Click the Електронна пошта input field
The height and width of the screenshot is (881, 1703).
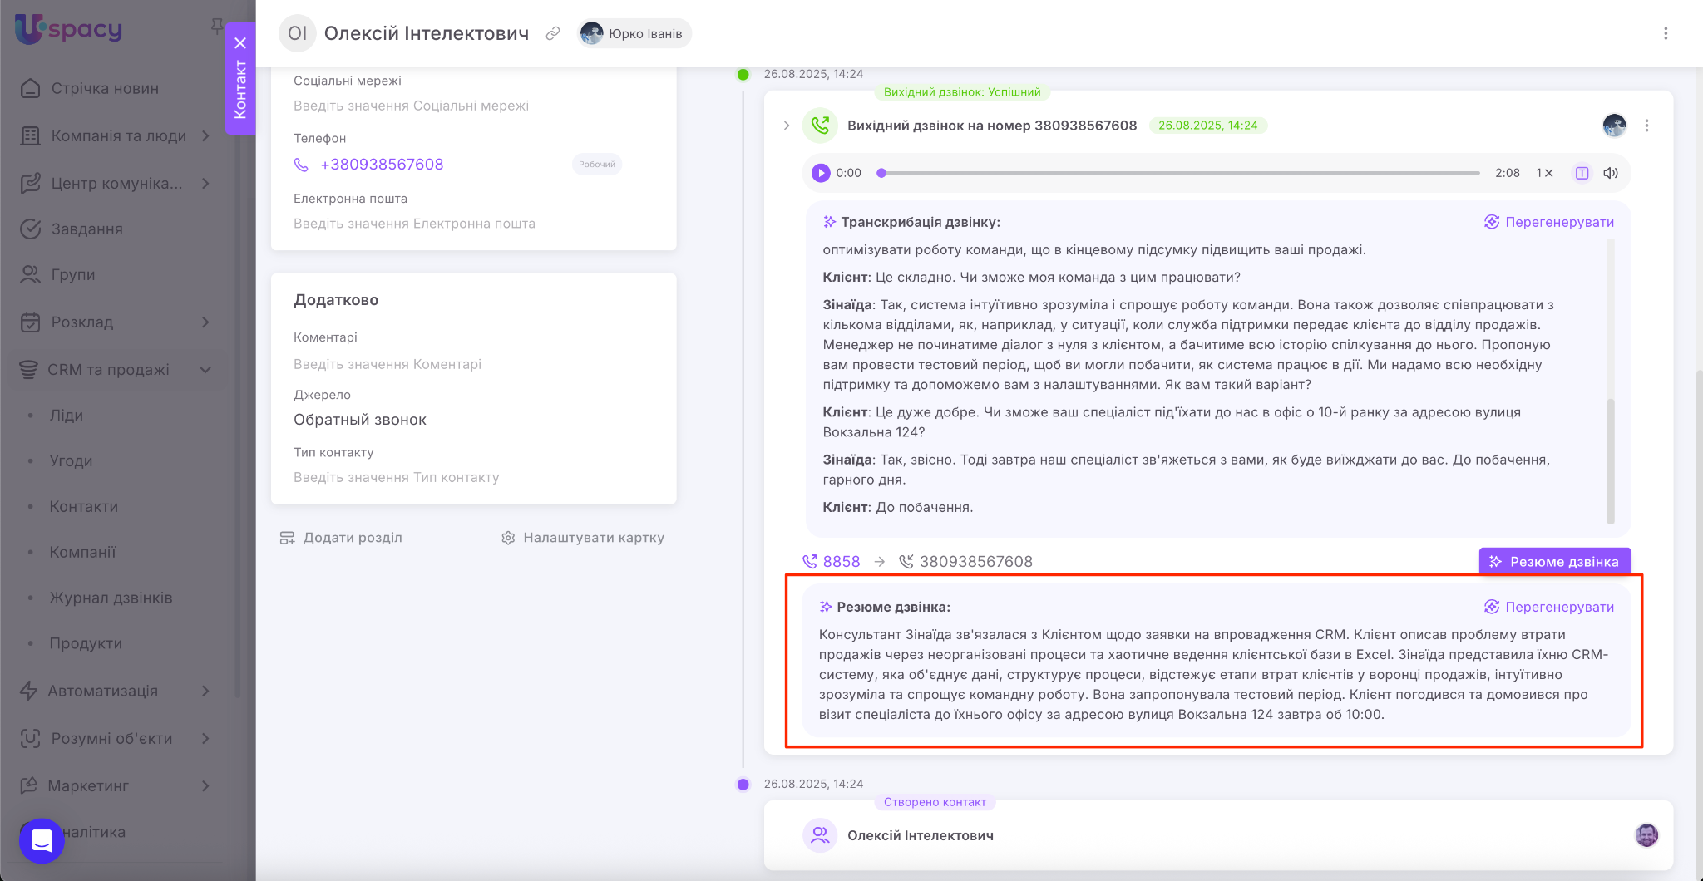(414, 224)
